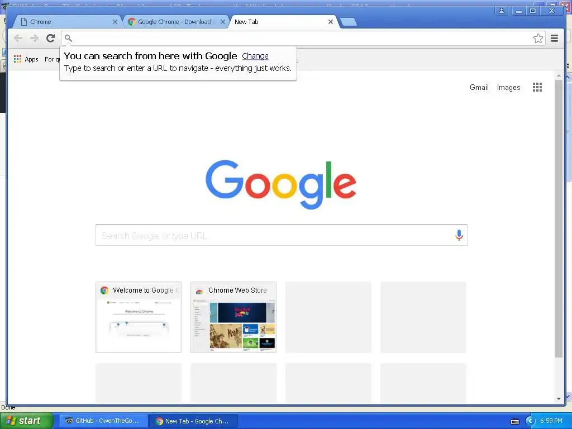Viewport: 572px width, 429px height.
Task: Open the Welcome to Google Chrome thumbnail
Action: point(139,317)
